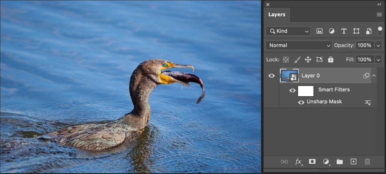Filter for adjustment layers icon

point(332,31)
